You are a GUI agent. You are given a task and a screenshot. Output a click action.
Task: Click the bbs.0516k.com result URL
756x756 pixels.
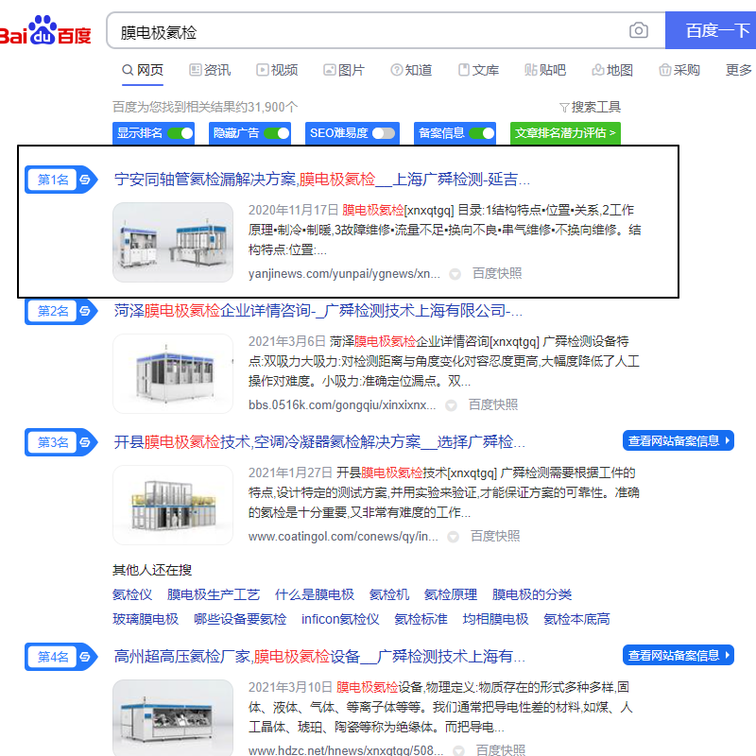click(342, 405)
